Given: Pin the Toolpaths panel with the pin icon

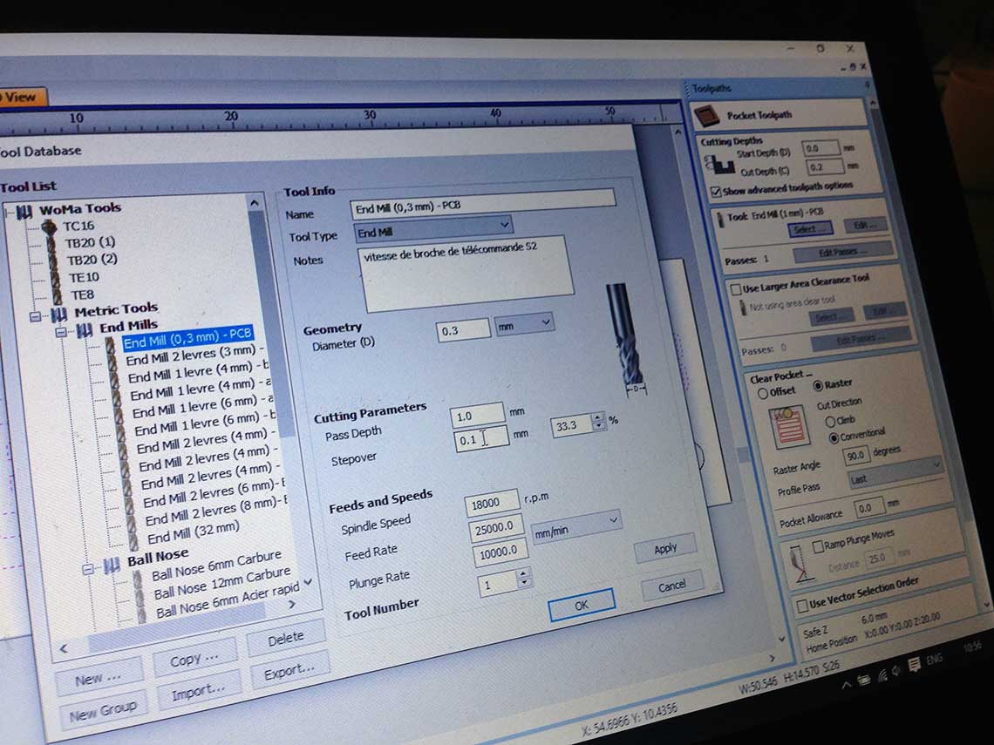Looking at the screenshot, I should [868, 85].
